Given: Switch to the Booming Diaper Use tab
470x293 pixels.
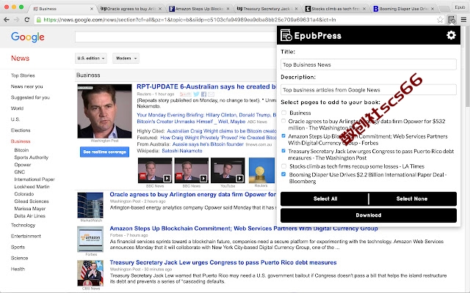Looking at the screenshot, I should 402,9.
